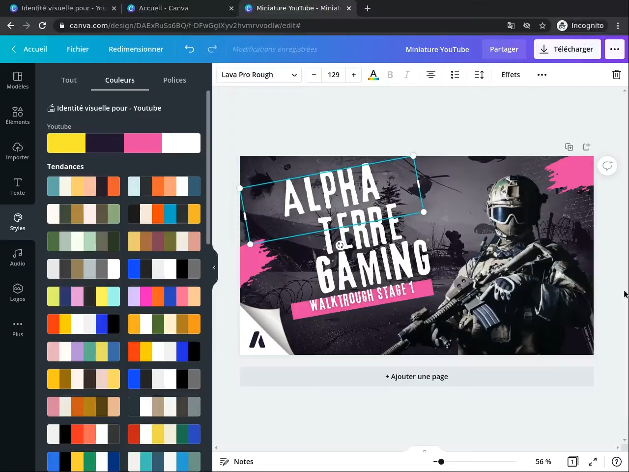
Task: Toggle bulleted list formatting
Action: pyautogui.click(x=455, y=75)
